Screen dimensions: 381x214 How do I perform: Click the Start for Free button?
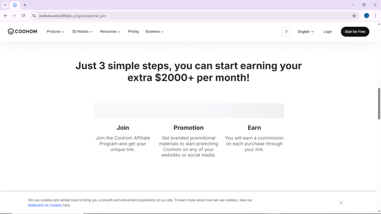tap(355, 32)
